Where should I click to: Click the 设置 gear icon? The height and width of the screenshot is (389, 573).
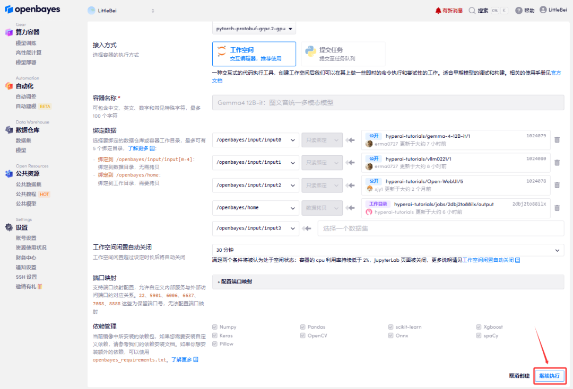coord(9,227)
